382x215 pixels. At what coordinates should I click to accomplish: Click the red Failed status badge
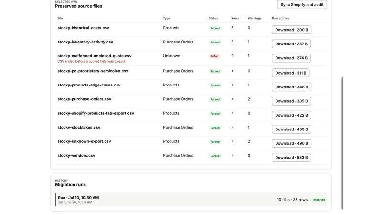(x=214, y=56)
